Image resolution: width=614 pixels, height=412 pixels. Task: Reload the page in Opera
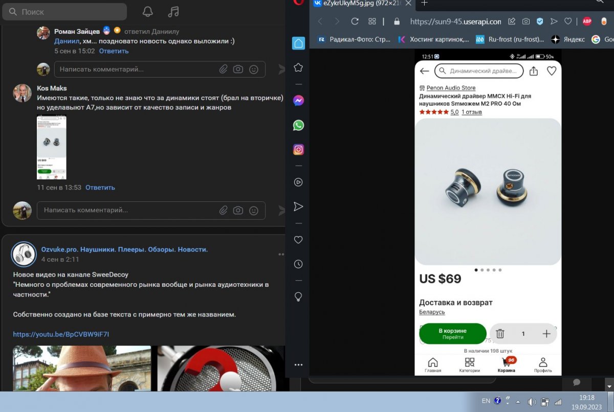(x=355, y=21)
